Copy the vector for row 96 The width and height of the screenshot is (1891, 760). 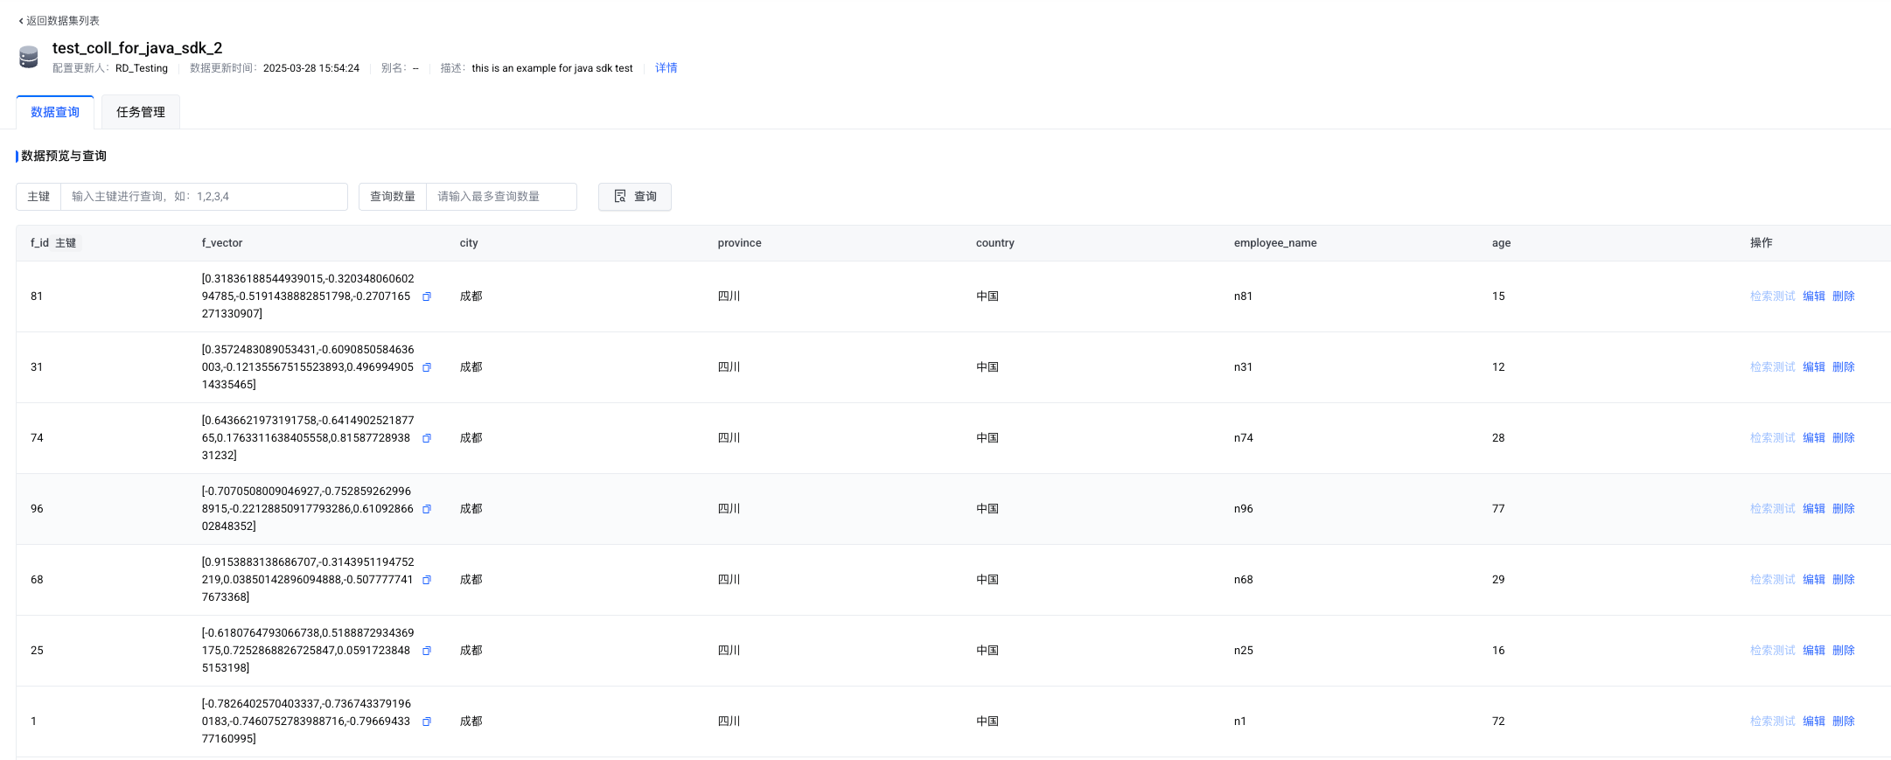pos(427,509)
